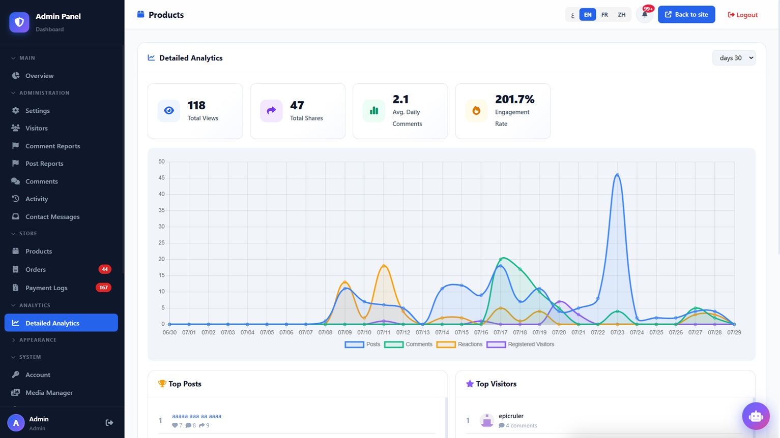Click the Admin Panel shield logo
This screenshot has width=780, height=438.
19,22
